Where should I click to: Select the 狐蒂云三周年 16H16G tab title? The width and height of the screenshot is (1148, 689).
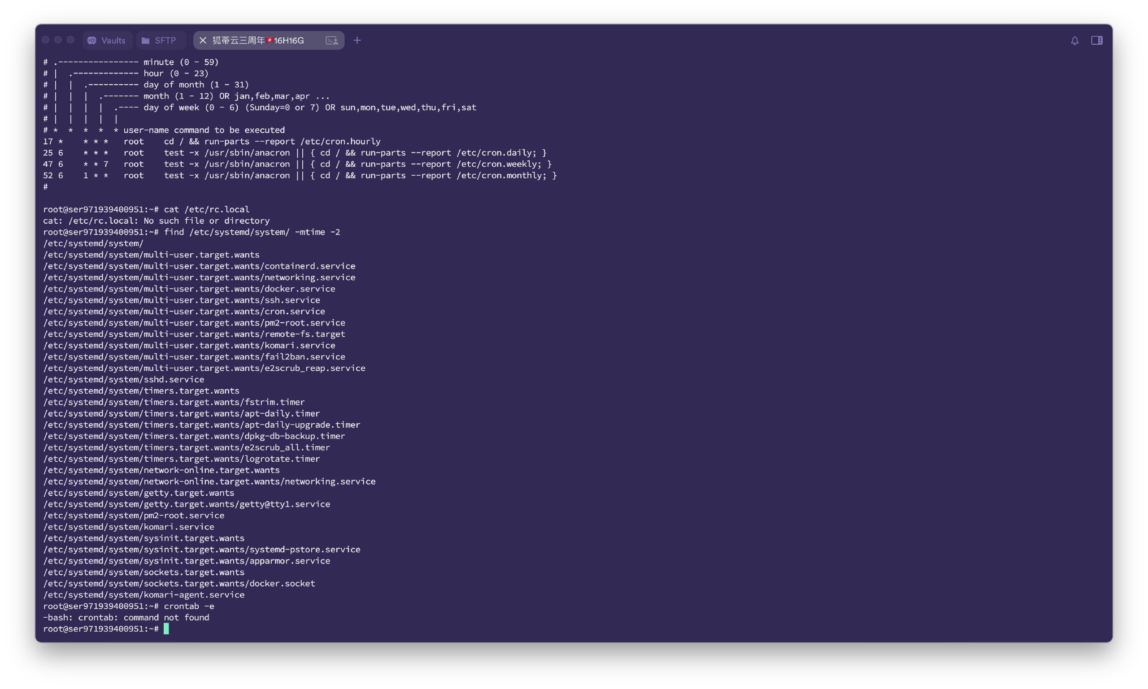pyautogui.click(x=258, y=40)
